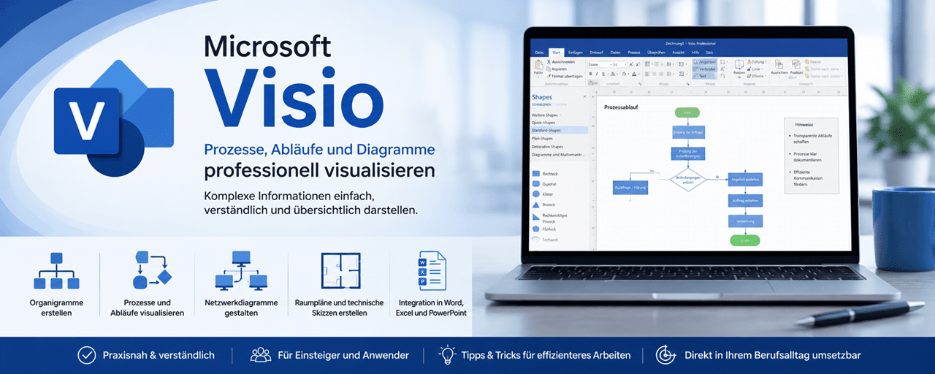Click the Ausrichten arrange button
This screenshot has height=374, width=935.
coord(779,67)
